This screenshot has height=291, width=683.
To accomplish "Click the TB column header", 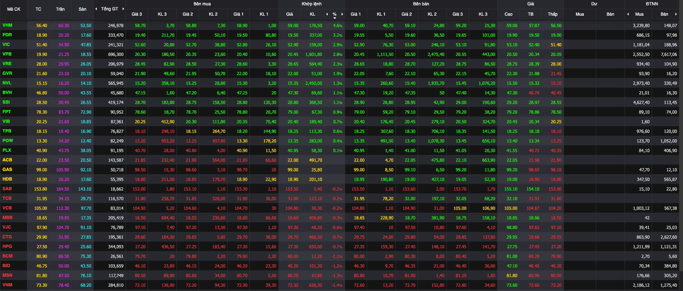I will tap(531, 14).
